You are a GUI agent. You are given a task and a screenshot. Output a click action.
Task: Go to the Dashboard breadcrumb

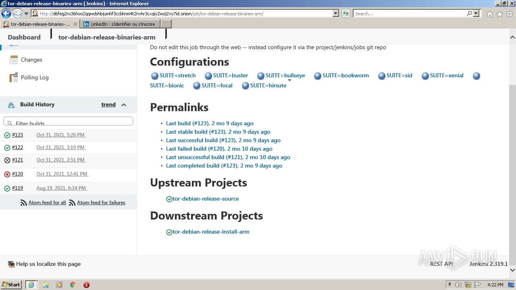pyautogui.click(x=24, y=37)
